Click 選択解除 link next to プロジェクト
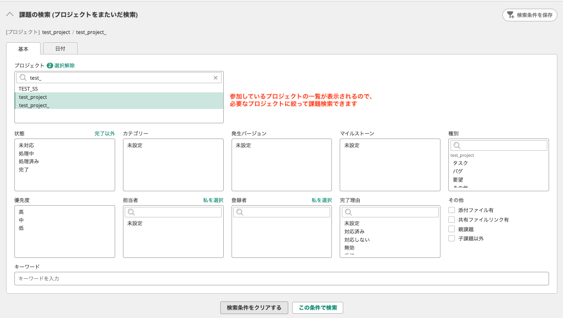The width and height of the screenshot is (563, 318). coord(64,65)
